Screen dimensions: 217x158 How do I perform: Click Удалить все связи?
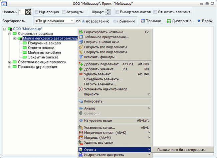115,143
